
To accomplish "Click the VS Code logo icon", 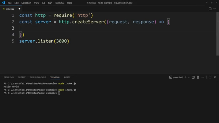I will point(3,3).
